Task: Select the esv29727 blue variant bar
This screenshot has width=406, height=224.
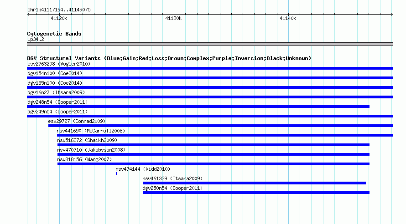Action: pos(221,126)
